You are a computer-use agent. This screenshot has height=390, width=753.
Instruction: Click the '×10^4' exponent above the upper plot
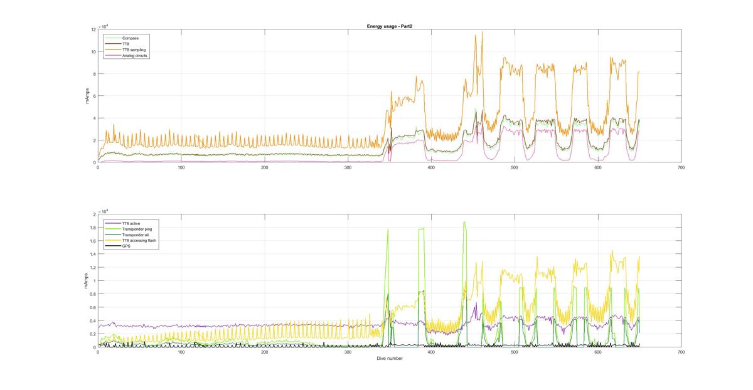coord(104,26)
